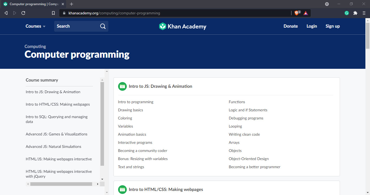The width and height of the screenshot is (370, 195).
Task: Open a new tab with the plus icon
Action: [x=72, y=4]
